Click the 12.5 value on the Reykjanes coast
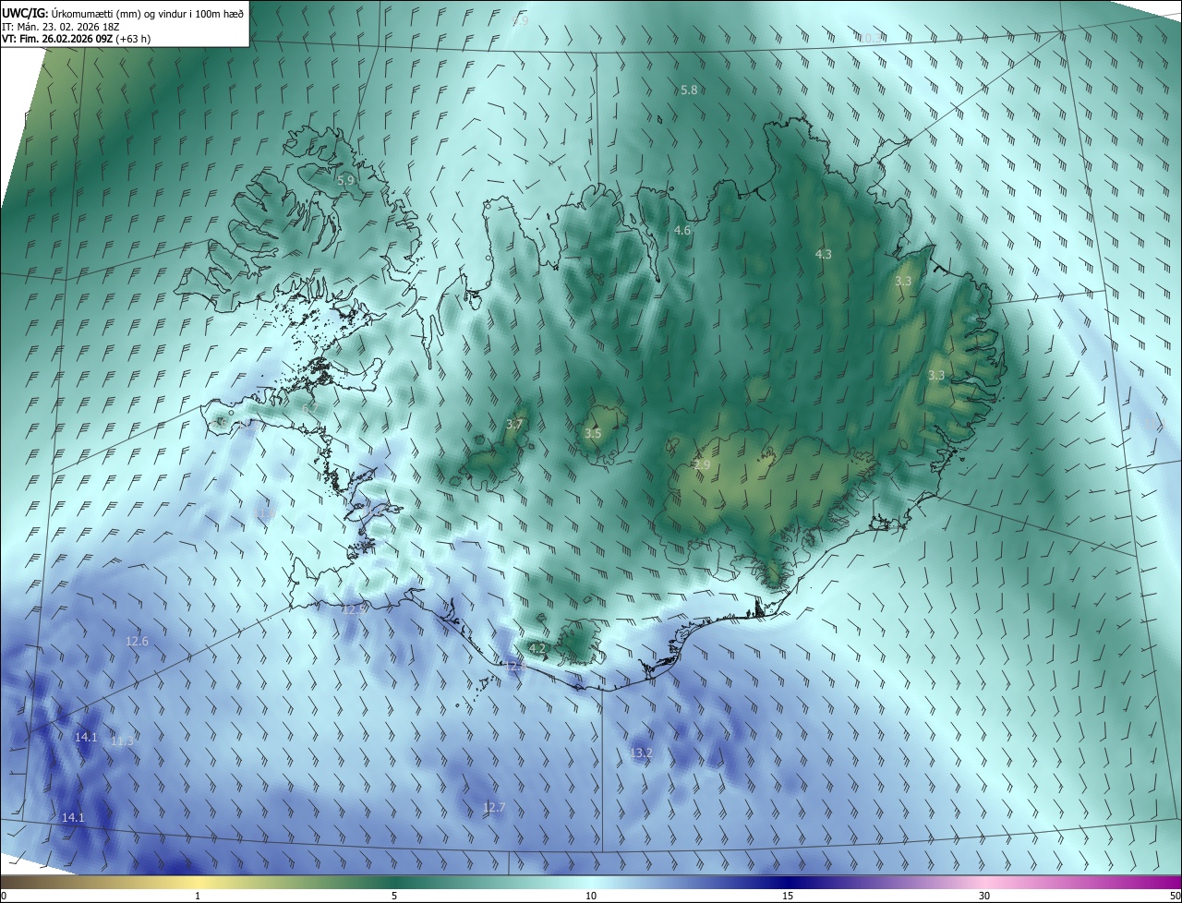 354,610
